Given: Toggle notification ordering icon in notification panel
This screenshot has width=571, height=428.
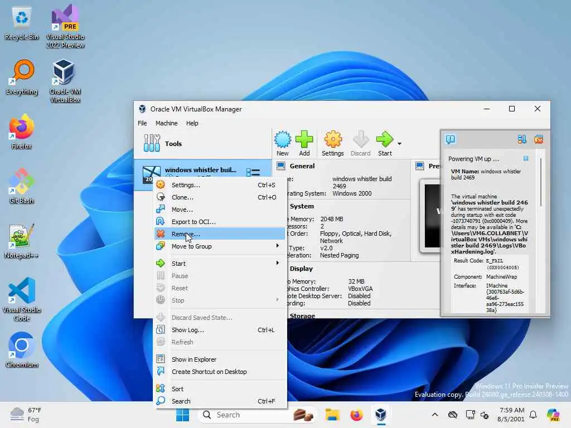Looking at the screenshot, I should 522,139.
